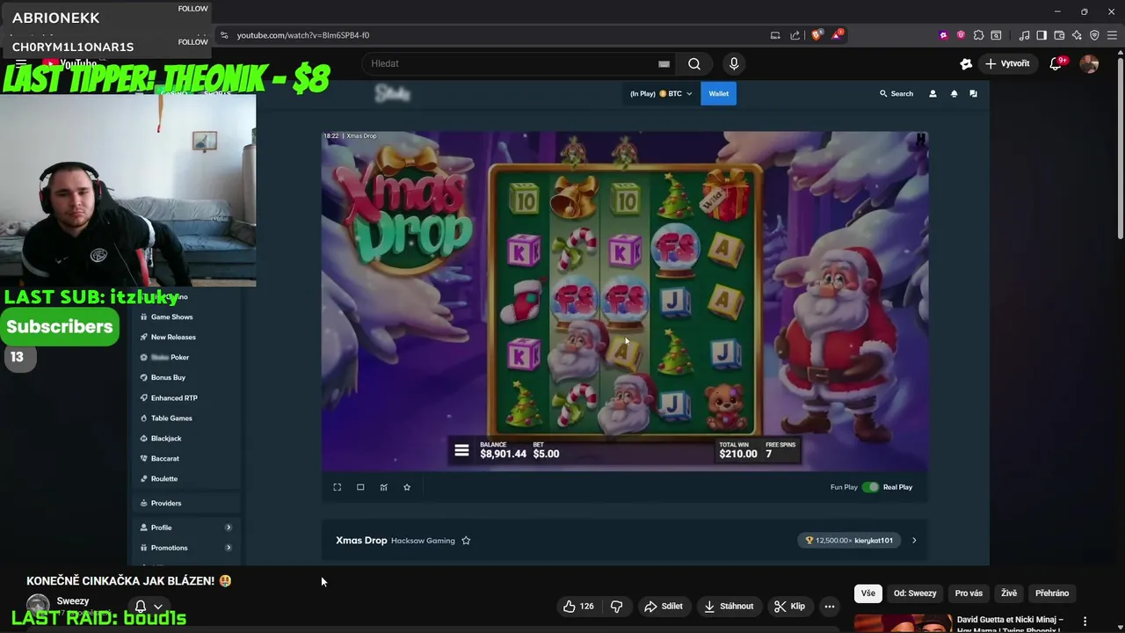Open casino notifications bell
Image resolution: width=1125 pixels, height=633 pixels.
point(954,93)
